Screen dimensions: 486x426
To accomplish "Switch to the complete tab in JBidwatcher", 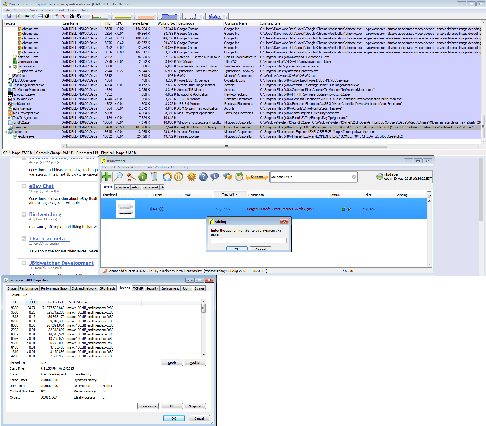I will click(122, 187).
